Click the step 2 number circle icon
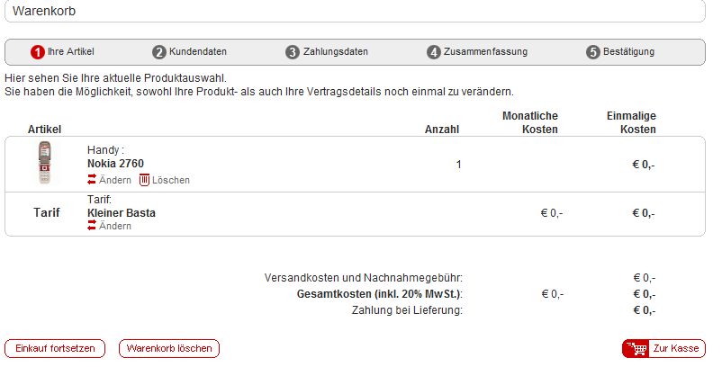Image resolution: width=722 pixels, height=385 pixels. [x=158, y=52]
